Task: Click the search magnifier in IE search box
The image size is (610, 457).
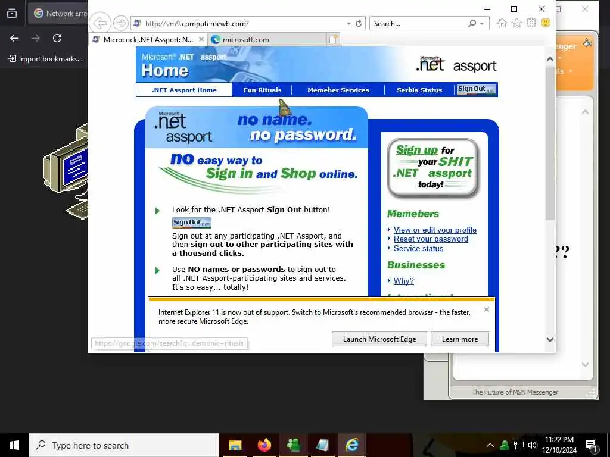Action: tap(472, 23)
